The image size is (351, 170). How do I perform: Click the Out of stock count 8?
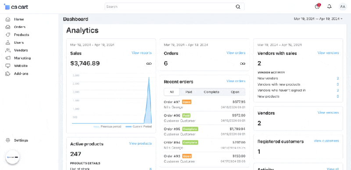(x=150, y=169)
